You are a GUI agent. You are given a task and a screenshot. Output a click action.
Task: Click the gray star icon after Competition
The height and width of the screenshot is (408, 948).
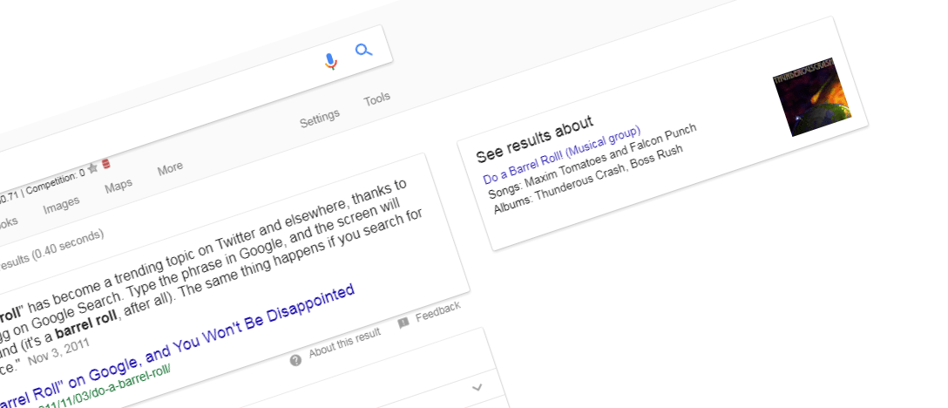92,168
